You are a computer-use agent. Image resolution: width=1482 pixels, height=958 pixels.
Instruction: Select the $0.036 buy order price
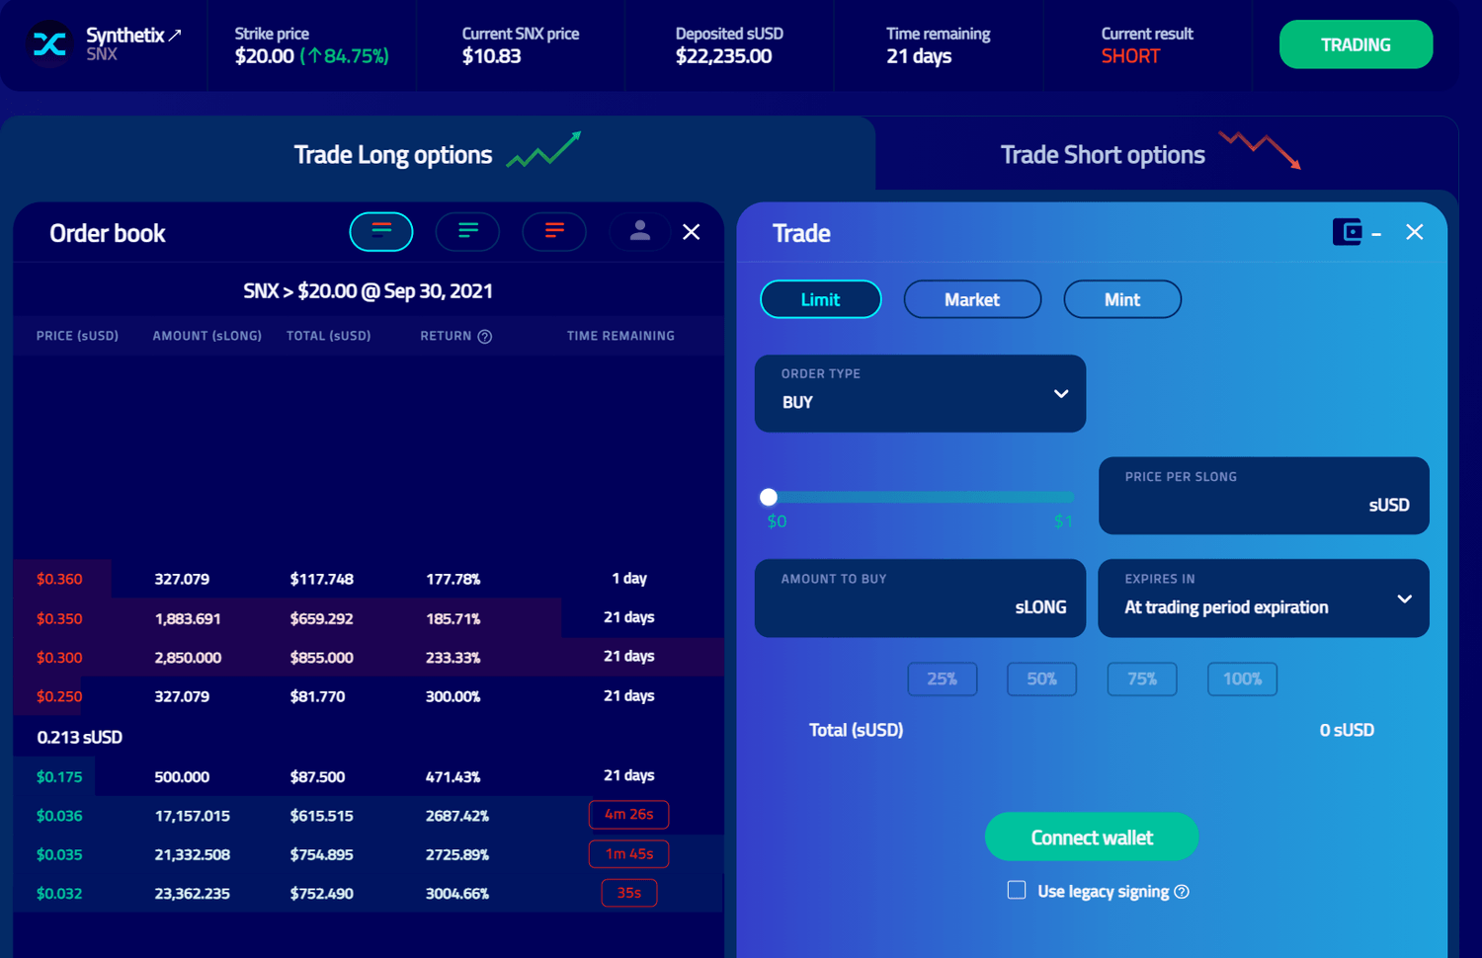(59, 816)
